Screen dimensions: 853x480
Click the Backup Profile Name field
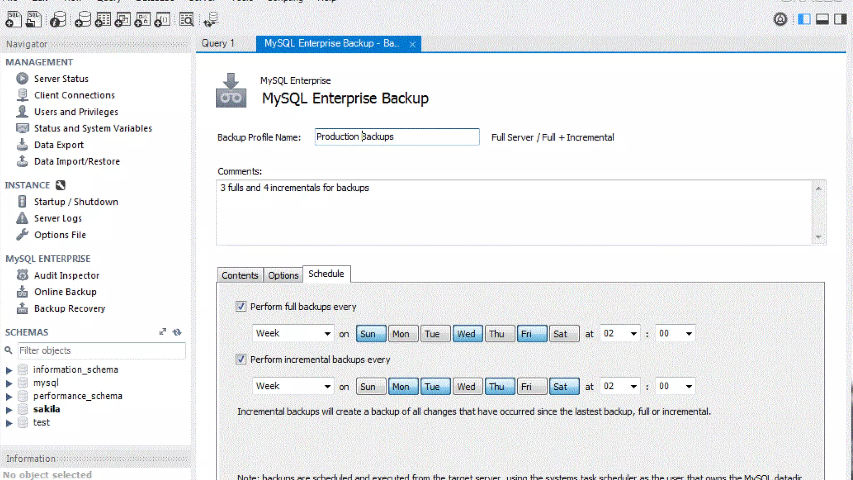pyautogui.click(x=397, y=137)
